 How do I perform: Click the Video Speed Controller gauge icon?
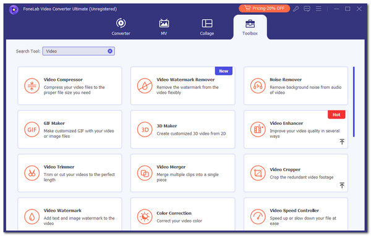(258, 217)
